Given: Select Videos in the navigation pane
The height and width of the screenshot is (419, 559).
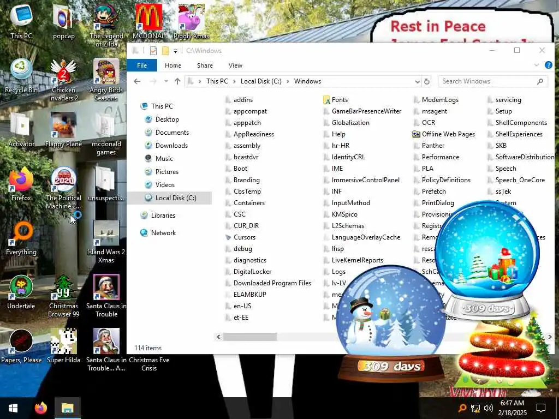Looking at the screenshot, I should point(165,184).
